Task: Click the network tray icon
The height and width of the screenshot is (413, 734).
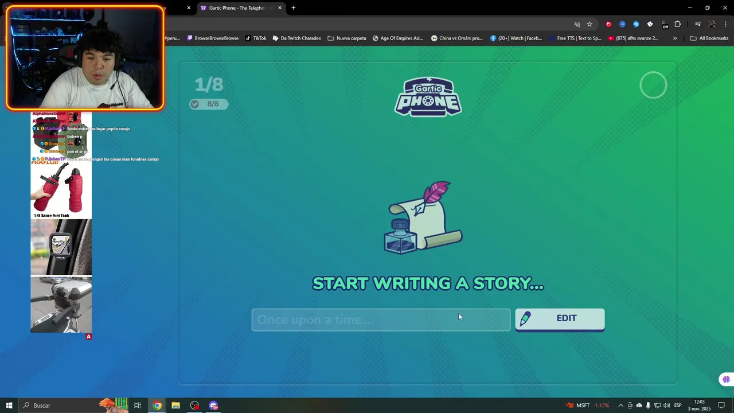Action: pos(657,406)
